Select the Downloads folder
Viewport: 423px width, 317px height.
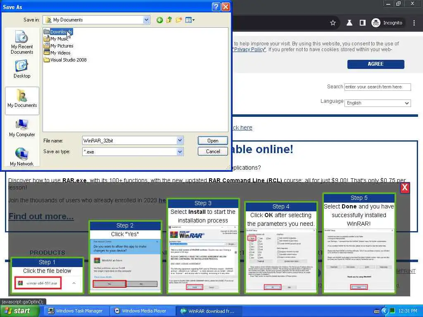pyautogui.click(x=58, y=32)
